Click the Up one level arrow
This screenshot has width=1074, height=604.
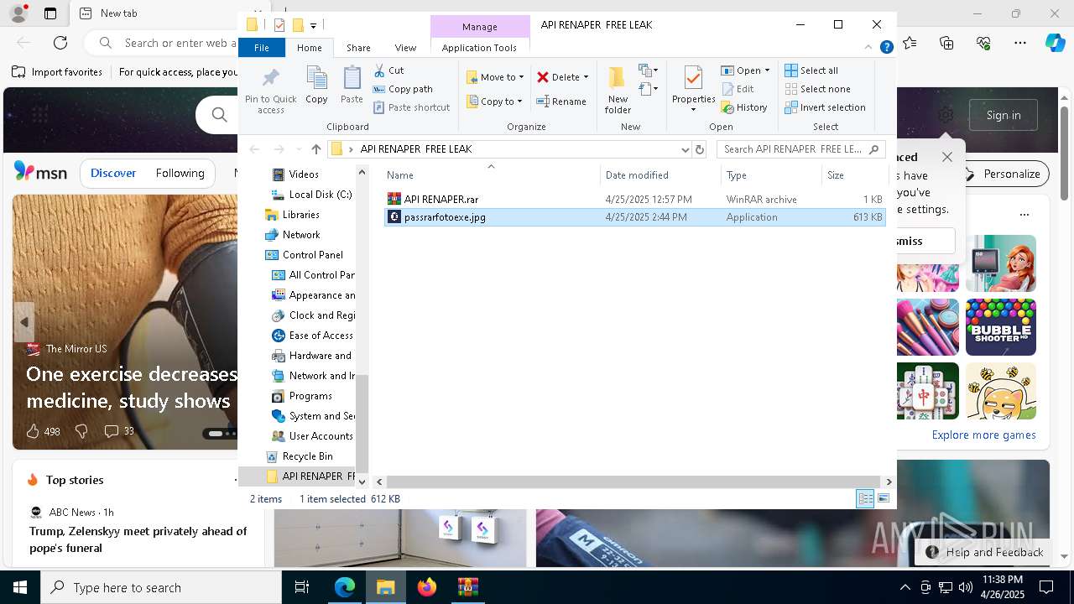click(315, 149)
